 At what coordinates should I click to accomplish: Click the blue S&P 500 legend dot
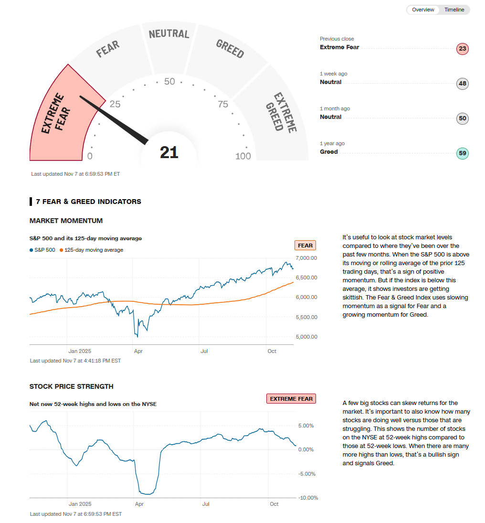[x=32, y=250]
